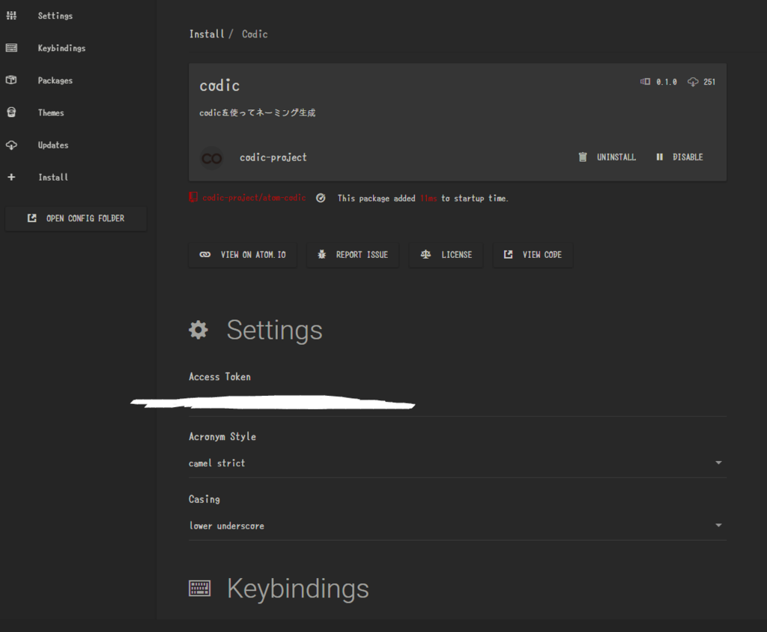767x632 pixels.
Task: Click the trash can icon on Uninstall
Action: coord(583,157)
